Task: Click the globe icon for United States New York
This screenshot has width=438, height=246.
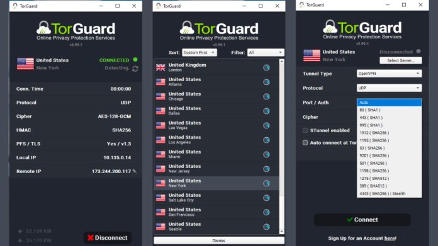Action: (x=266, y=184)
